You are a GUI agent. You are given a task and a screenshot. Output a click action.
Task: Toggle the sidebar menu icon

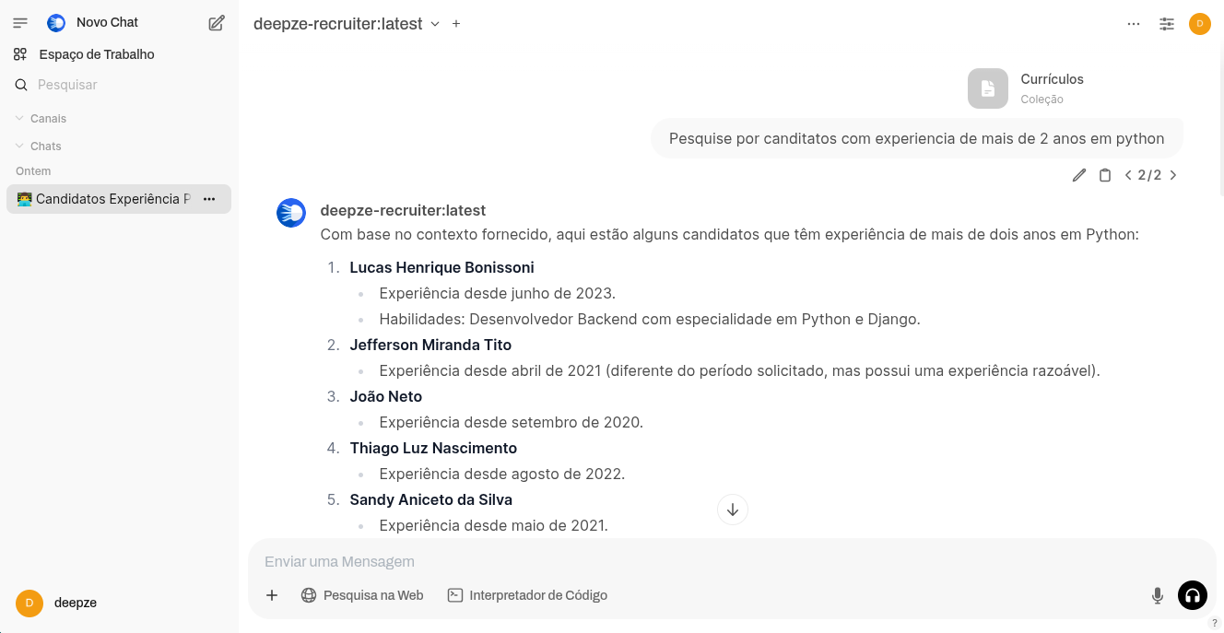pyautogui.click(x=20, y=23)
